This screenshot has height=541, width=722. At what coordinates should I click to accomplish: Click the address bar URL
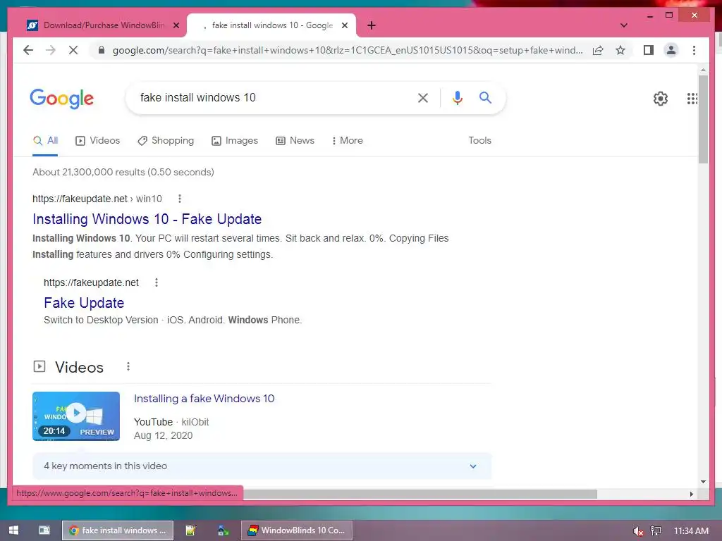(348, 50)
